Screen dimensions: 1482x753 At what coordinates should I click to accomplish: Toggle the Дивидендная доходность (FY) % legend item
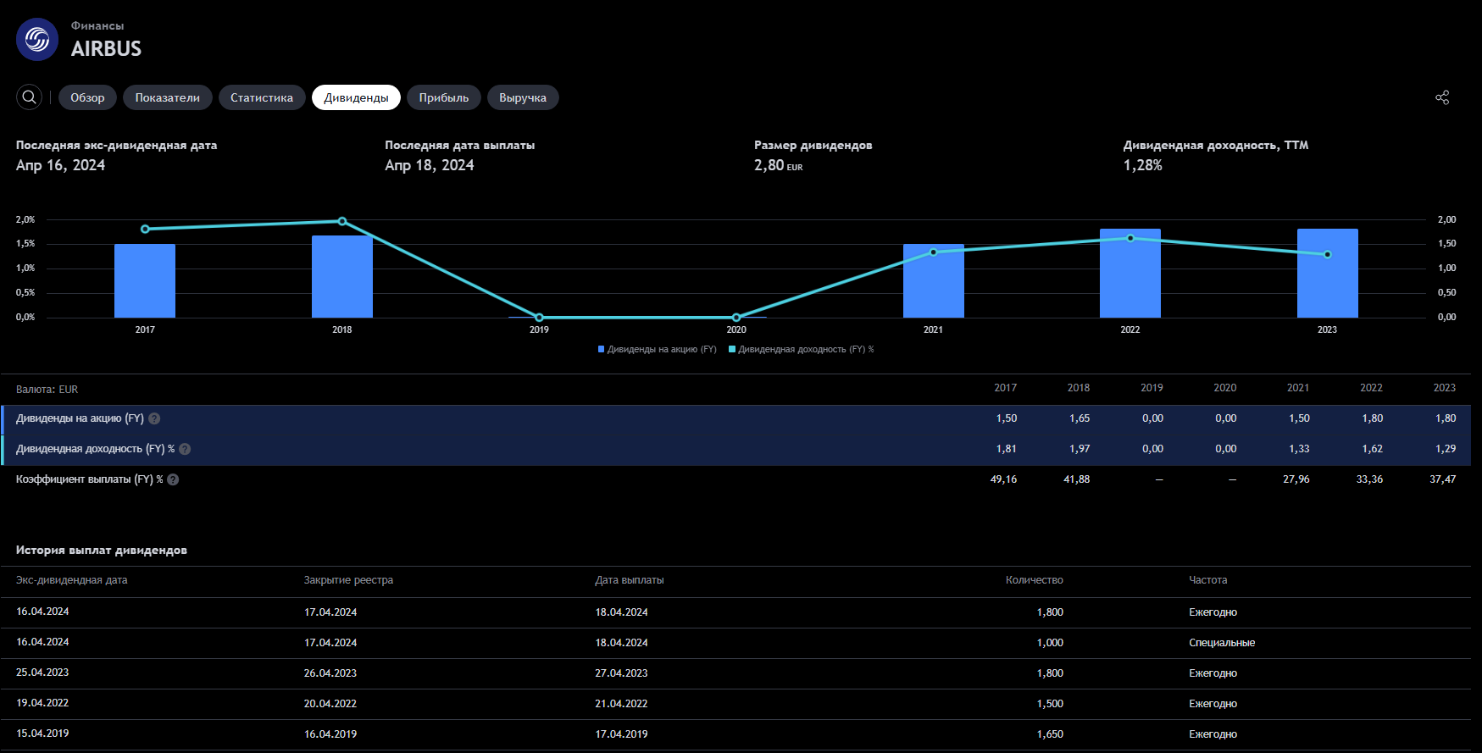click(x=802, y=349)
